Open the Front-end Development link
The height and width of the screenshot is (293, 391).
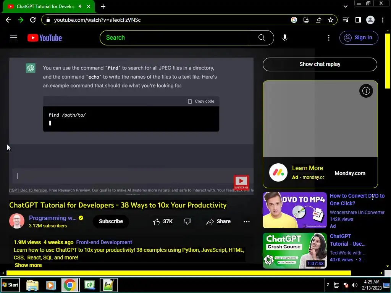pyautogui.click(x=104, y=242)
